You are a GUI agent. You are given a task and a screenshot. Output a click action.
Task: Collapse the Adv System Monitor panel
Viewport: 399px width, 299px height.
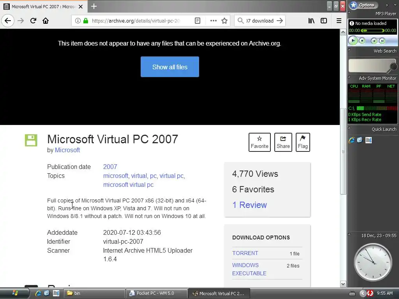pos(350,77)
